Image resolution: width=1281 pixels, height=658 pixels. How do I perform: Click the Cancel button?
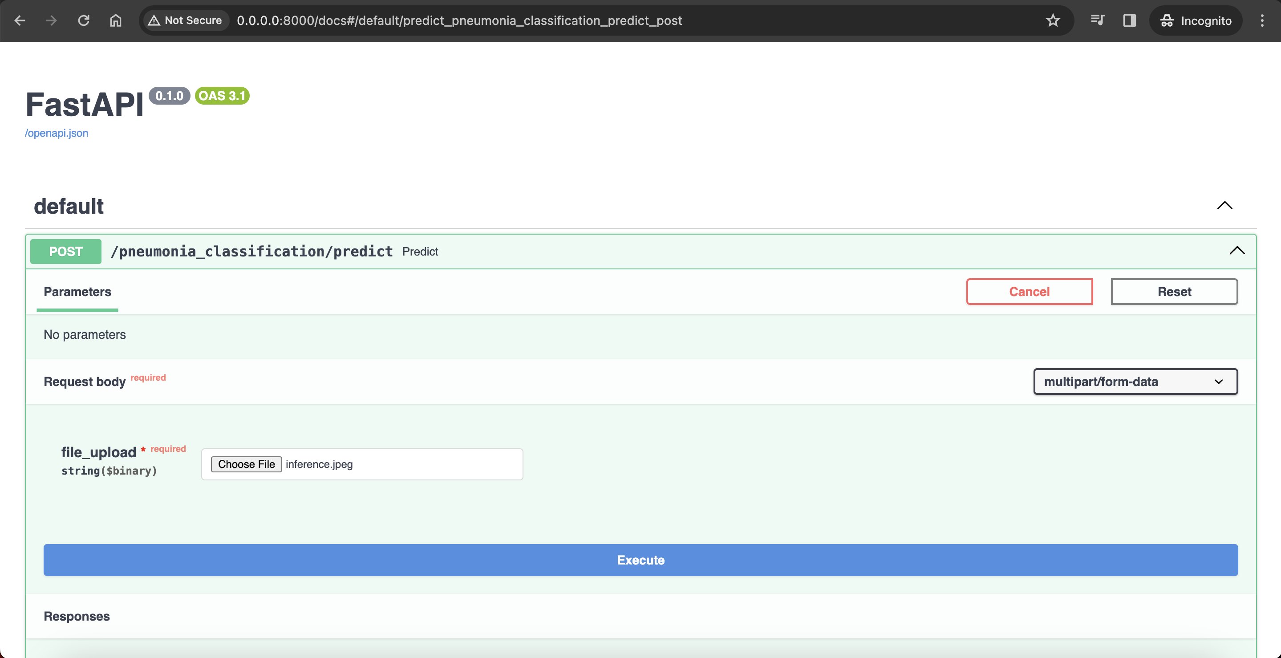click(1029, 292)
